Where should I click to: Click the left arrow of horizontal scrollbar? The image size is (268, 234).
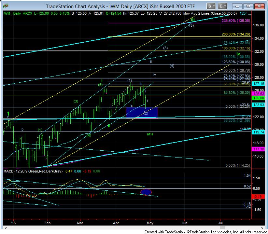(x=6, y=228)
